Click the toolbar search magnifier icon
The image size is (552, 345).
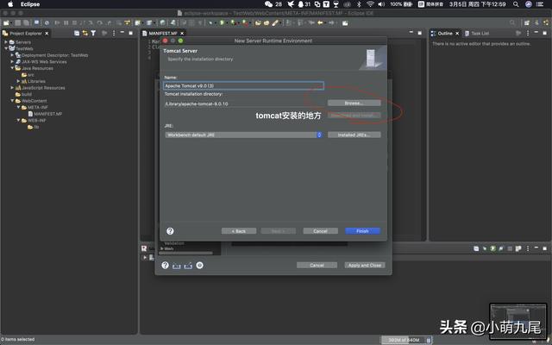512,23
